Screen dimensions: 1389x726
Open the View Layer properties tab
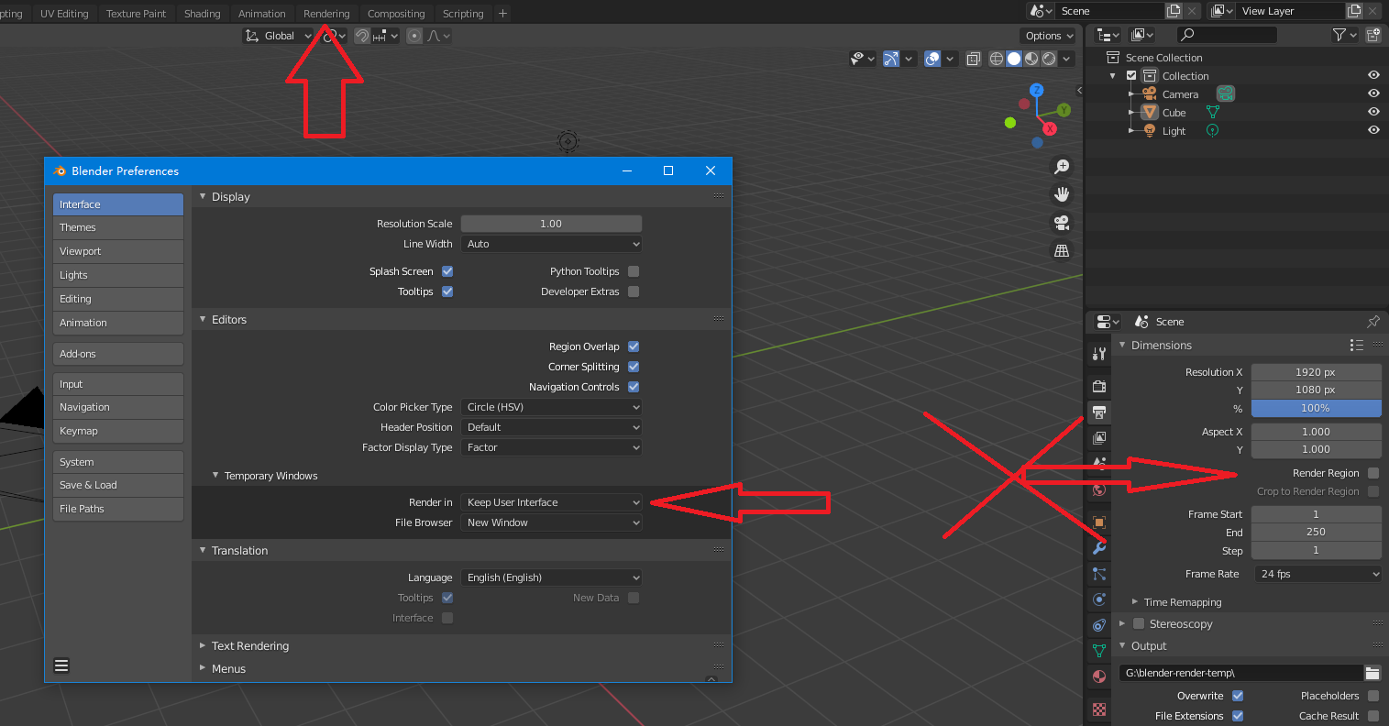click(x=1099, y=438)
